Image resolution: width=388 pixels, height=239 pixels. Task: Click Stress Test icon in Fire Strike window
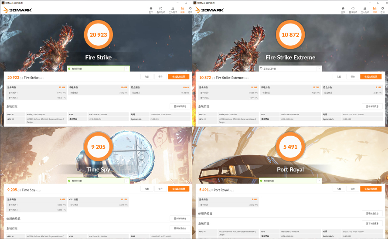tap(173, 9)
